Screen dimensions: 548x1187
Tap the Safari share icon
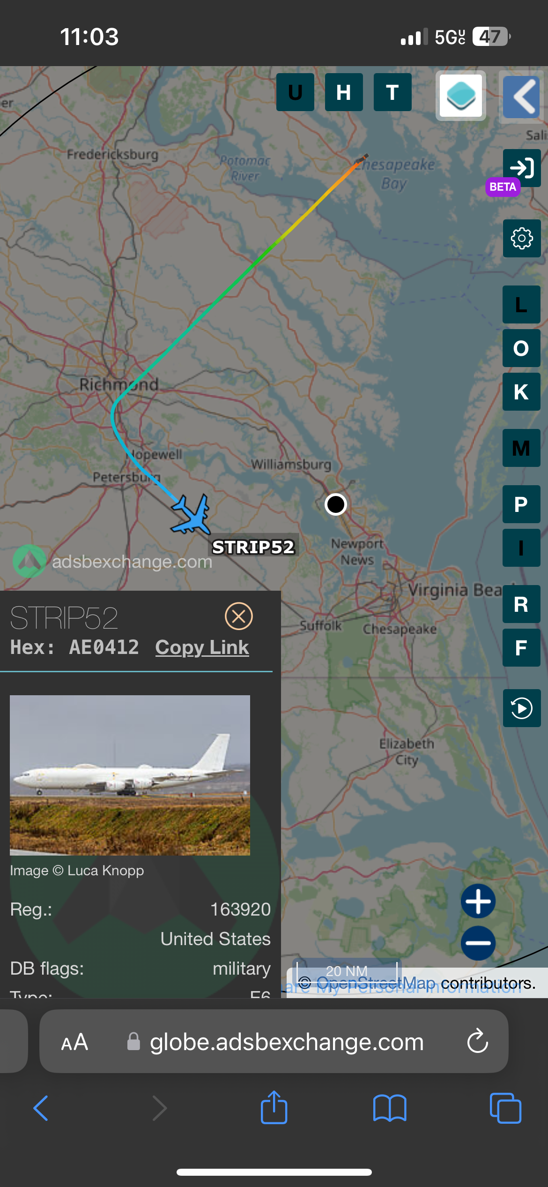click(x=274, y=1107)
